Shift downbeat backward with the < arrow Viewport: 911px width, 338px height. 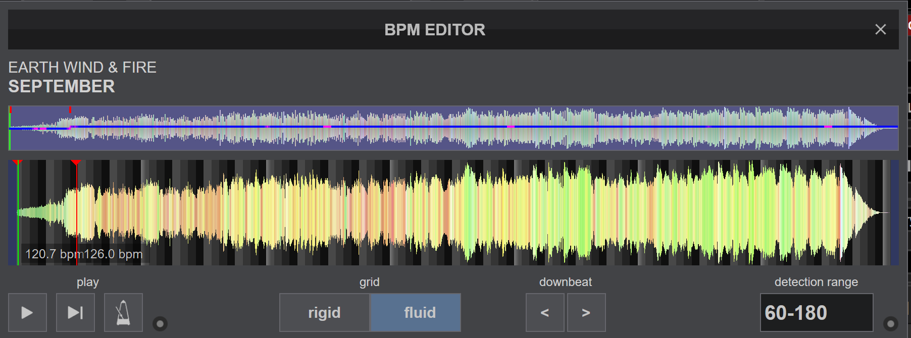[x=544, y=313]
